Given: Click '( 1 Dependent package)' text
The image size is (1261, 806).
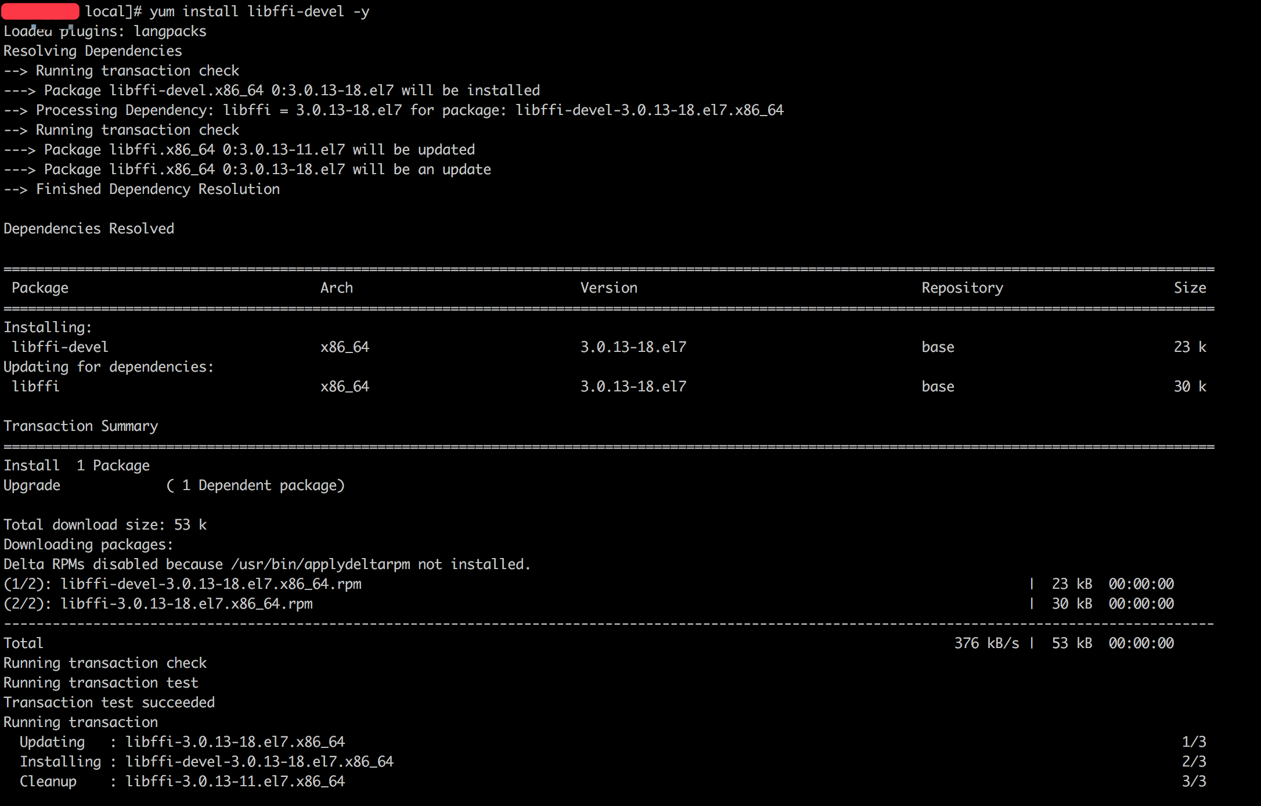Looking at the screenshot, I should (255, 485).
